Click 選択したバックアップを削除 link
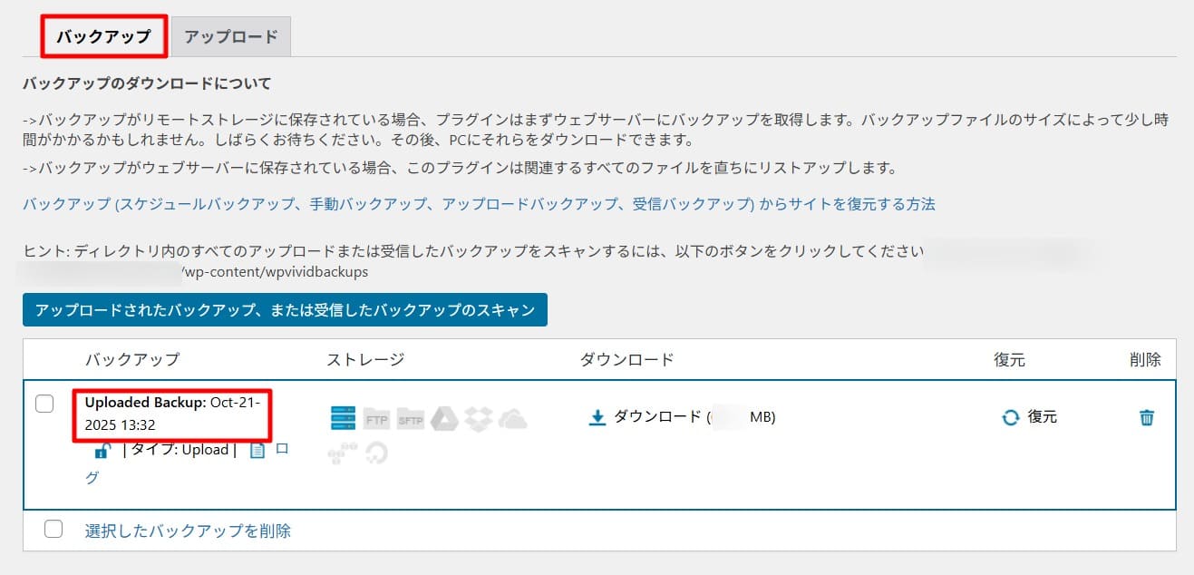The height and width of the screenshot is (575, 1194). [x=188, y=531]
